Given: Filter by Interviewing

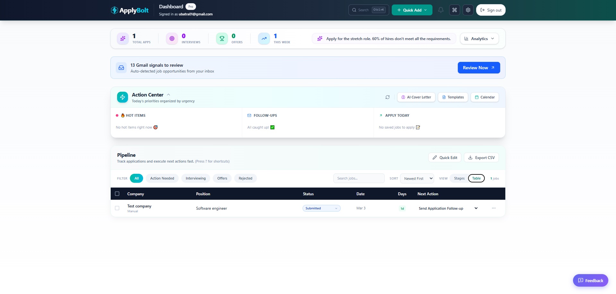Looking at the screenshot, I should coord(196,178).
